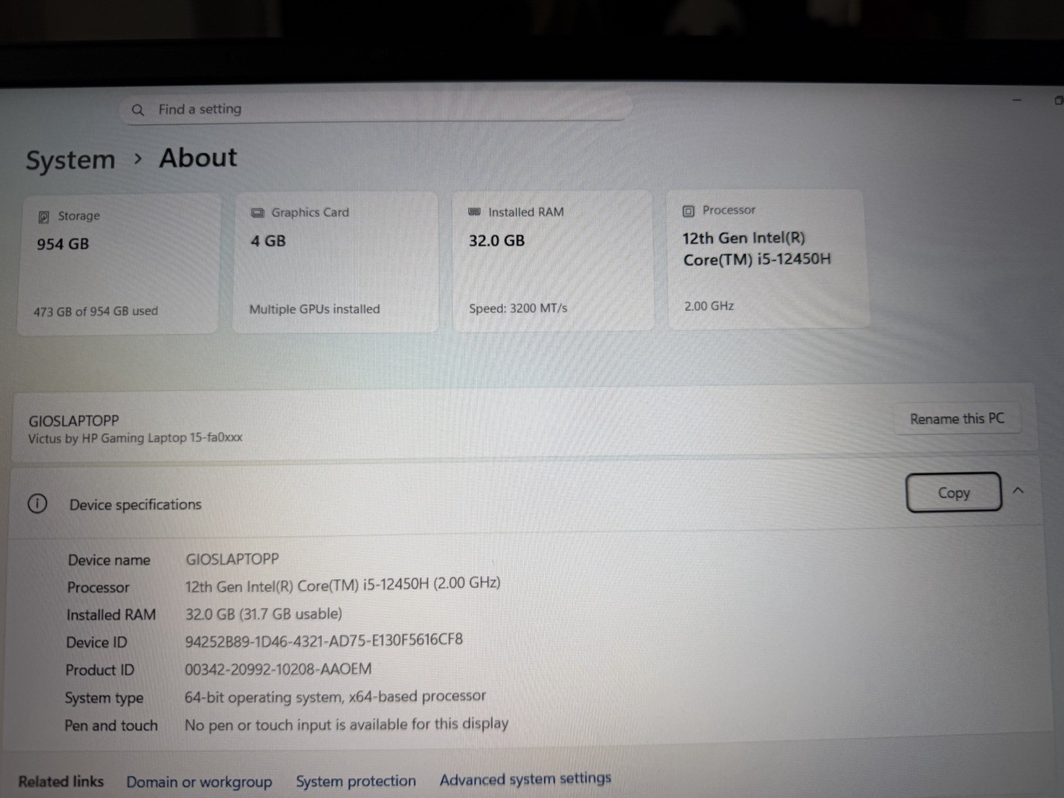The width and height of the screenshot is (1064, 798).
Task: Click the device name value GIOSLAPTOPP in specifications
Action: click(x=232, y=559)
